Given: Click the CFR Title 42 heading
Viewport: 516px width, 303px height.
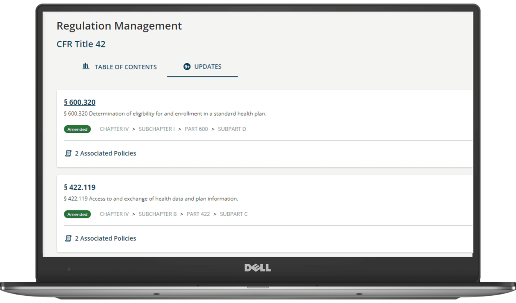Looking at the screenshot, I should [x=81, y=44].
